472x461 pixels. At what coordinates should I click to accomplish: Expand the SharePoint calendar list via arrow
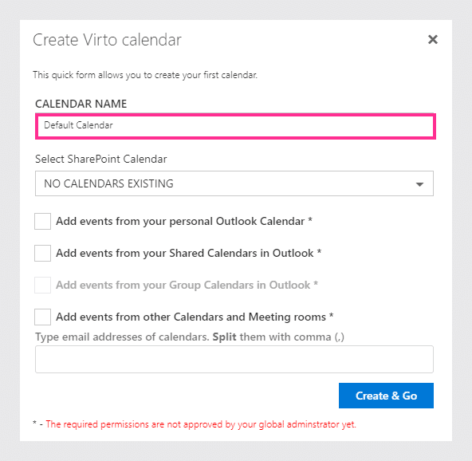click(419, 184)
